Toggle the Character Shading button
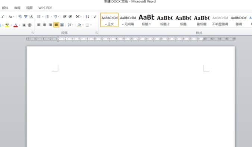Screen dimensions: 252x147 click(x=24, y=25)
